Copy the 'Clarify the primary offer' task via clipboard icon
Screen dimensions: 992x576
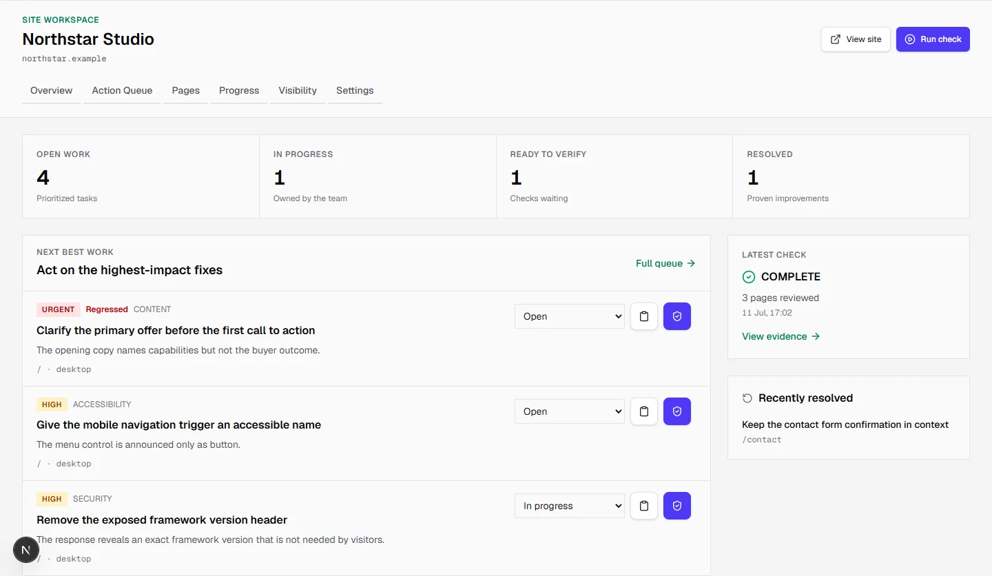click(x=644, y=316)
